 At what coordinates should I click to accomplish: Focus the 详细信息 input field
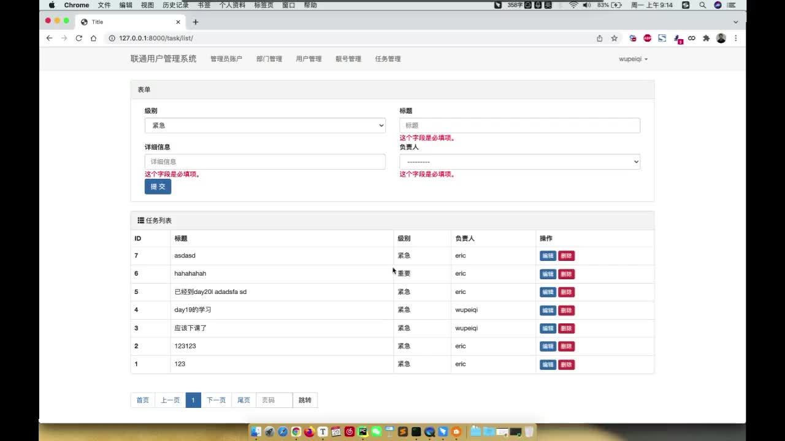point(265,162)
